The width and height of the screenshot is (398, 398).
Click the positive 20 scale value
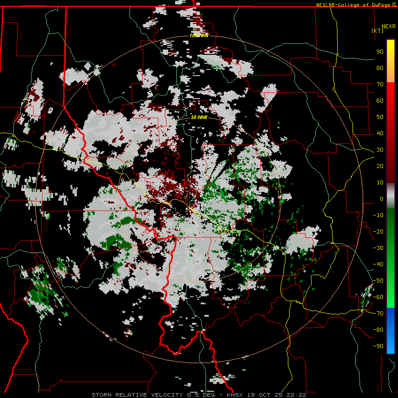tap(380, 166)
